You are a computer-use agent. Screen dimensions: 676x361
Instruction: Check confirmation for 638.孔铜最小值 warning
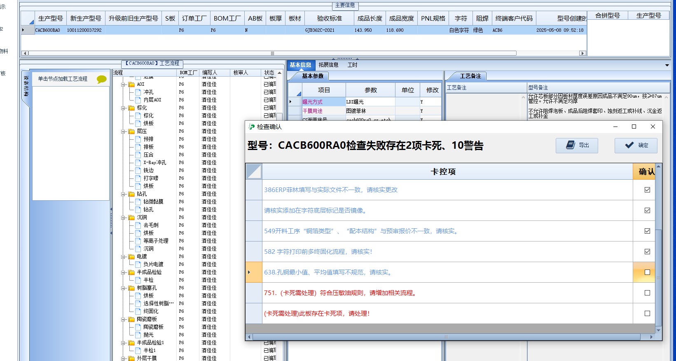click(x=647, y=272)
